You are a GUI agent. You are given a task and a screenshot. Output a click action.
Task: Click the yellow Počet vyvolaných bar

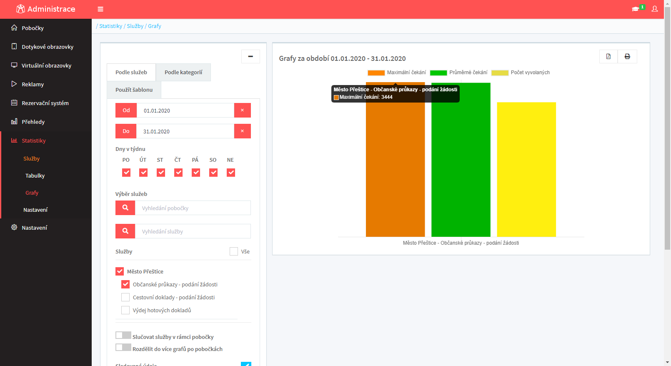pyautogui.click(x=526, y=170)
